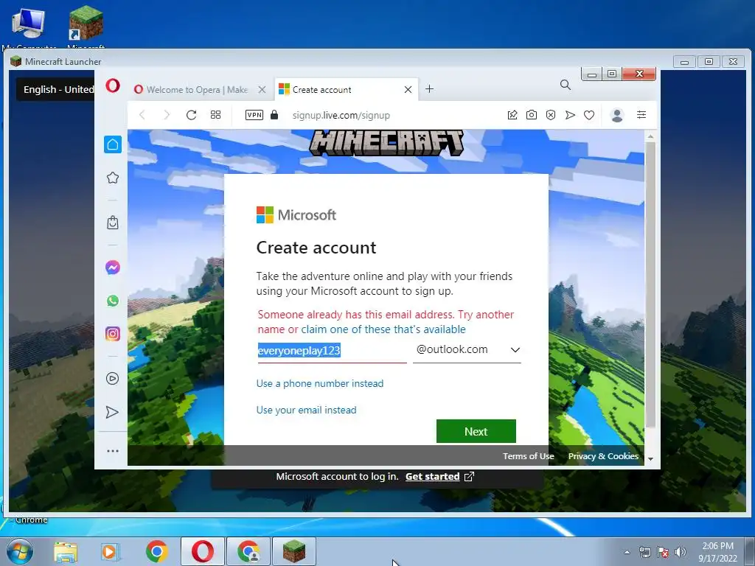Viewport: 755px width, 566px height.
Task: Go to sidebar Home icon
Action: [113, 144]
